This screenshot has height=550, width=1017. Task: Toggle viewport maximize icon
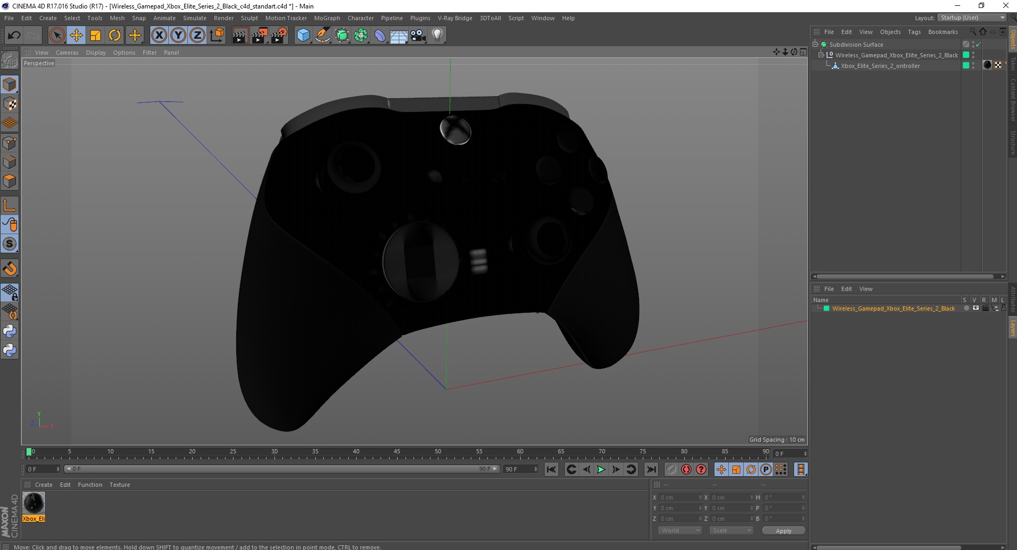click(x=803, y=52)
